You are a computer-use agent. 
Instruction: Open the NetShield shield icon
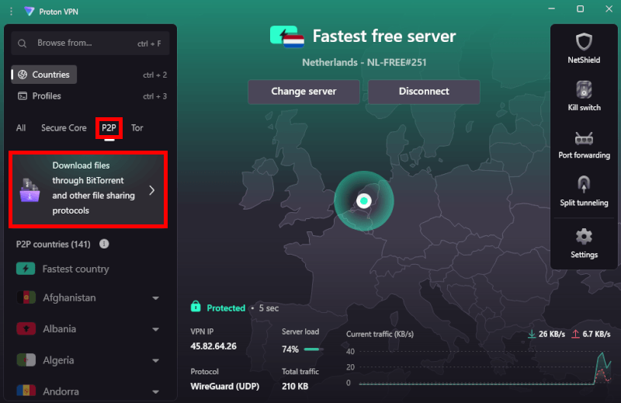584,42
